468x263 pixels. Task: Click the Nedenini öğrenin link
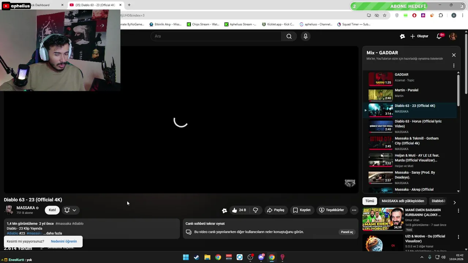pos(64,241)
